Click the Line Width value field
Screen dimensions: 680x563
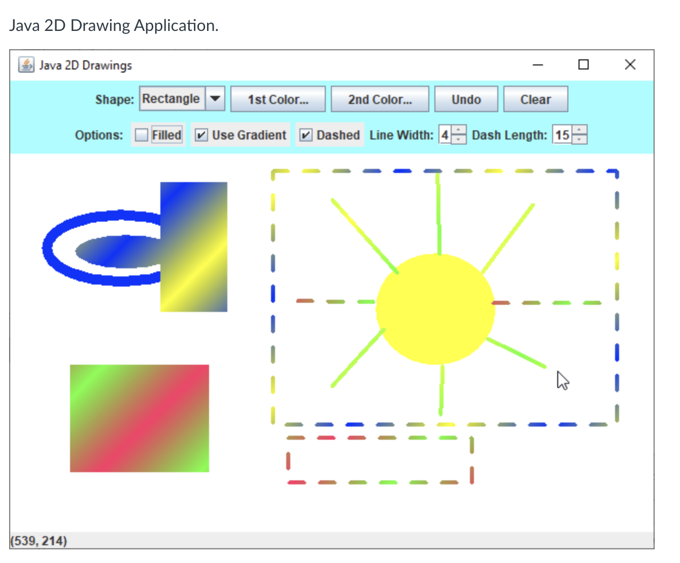coord(445,135)
